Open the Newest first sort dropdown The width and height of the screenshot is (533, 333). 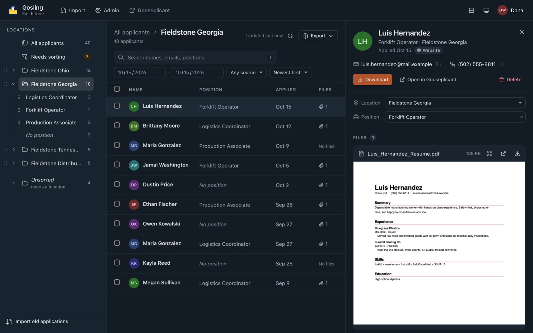coord(290,73)
